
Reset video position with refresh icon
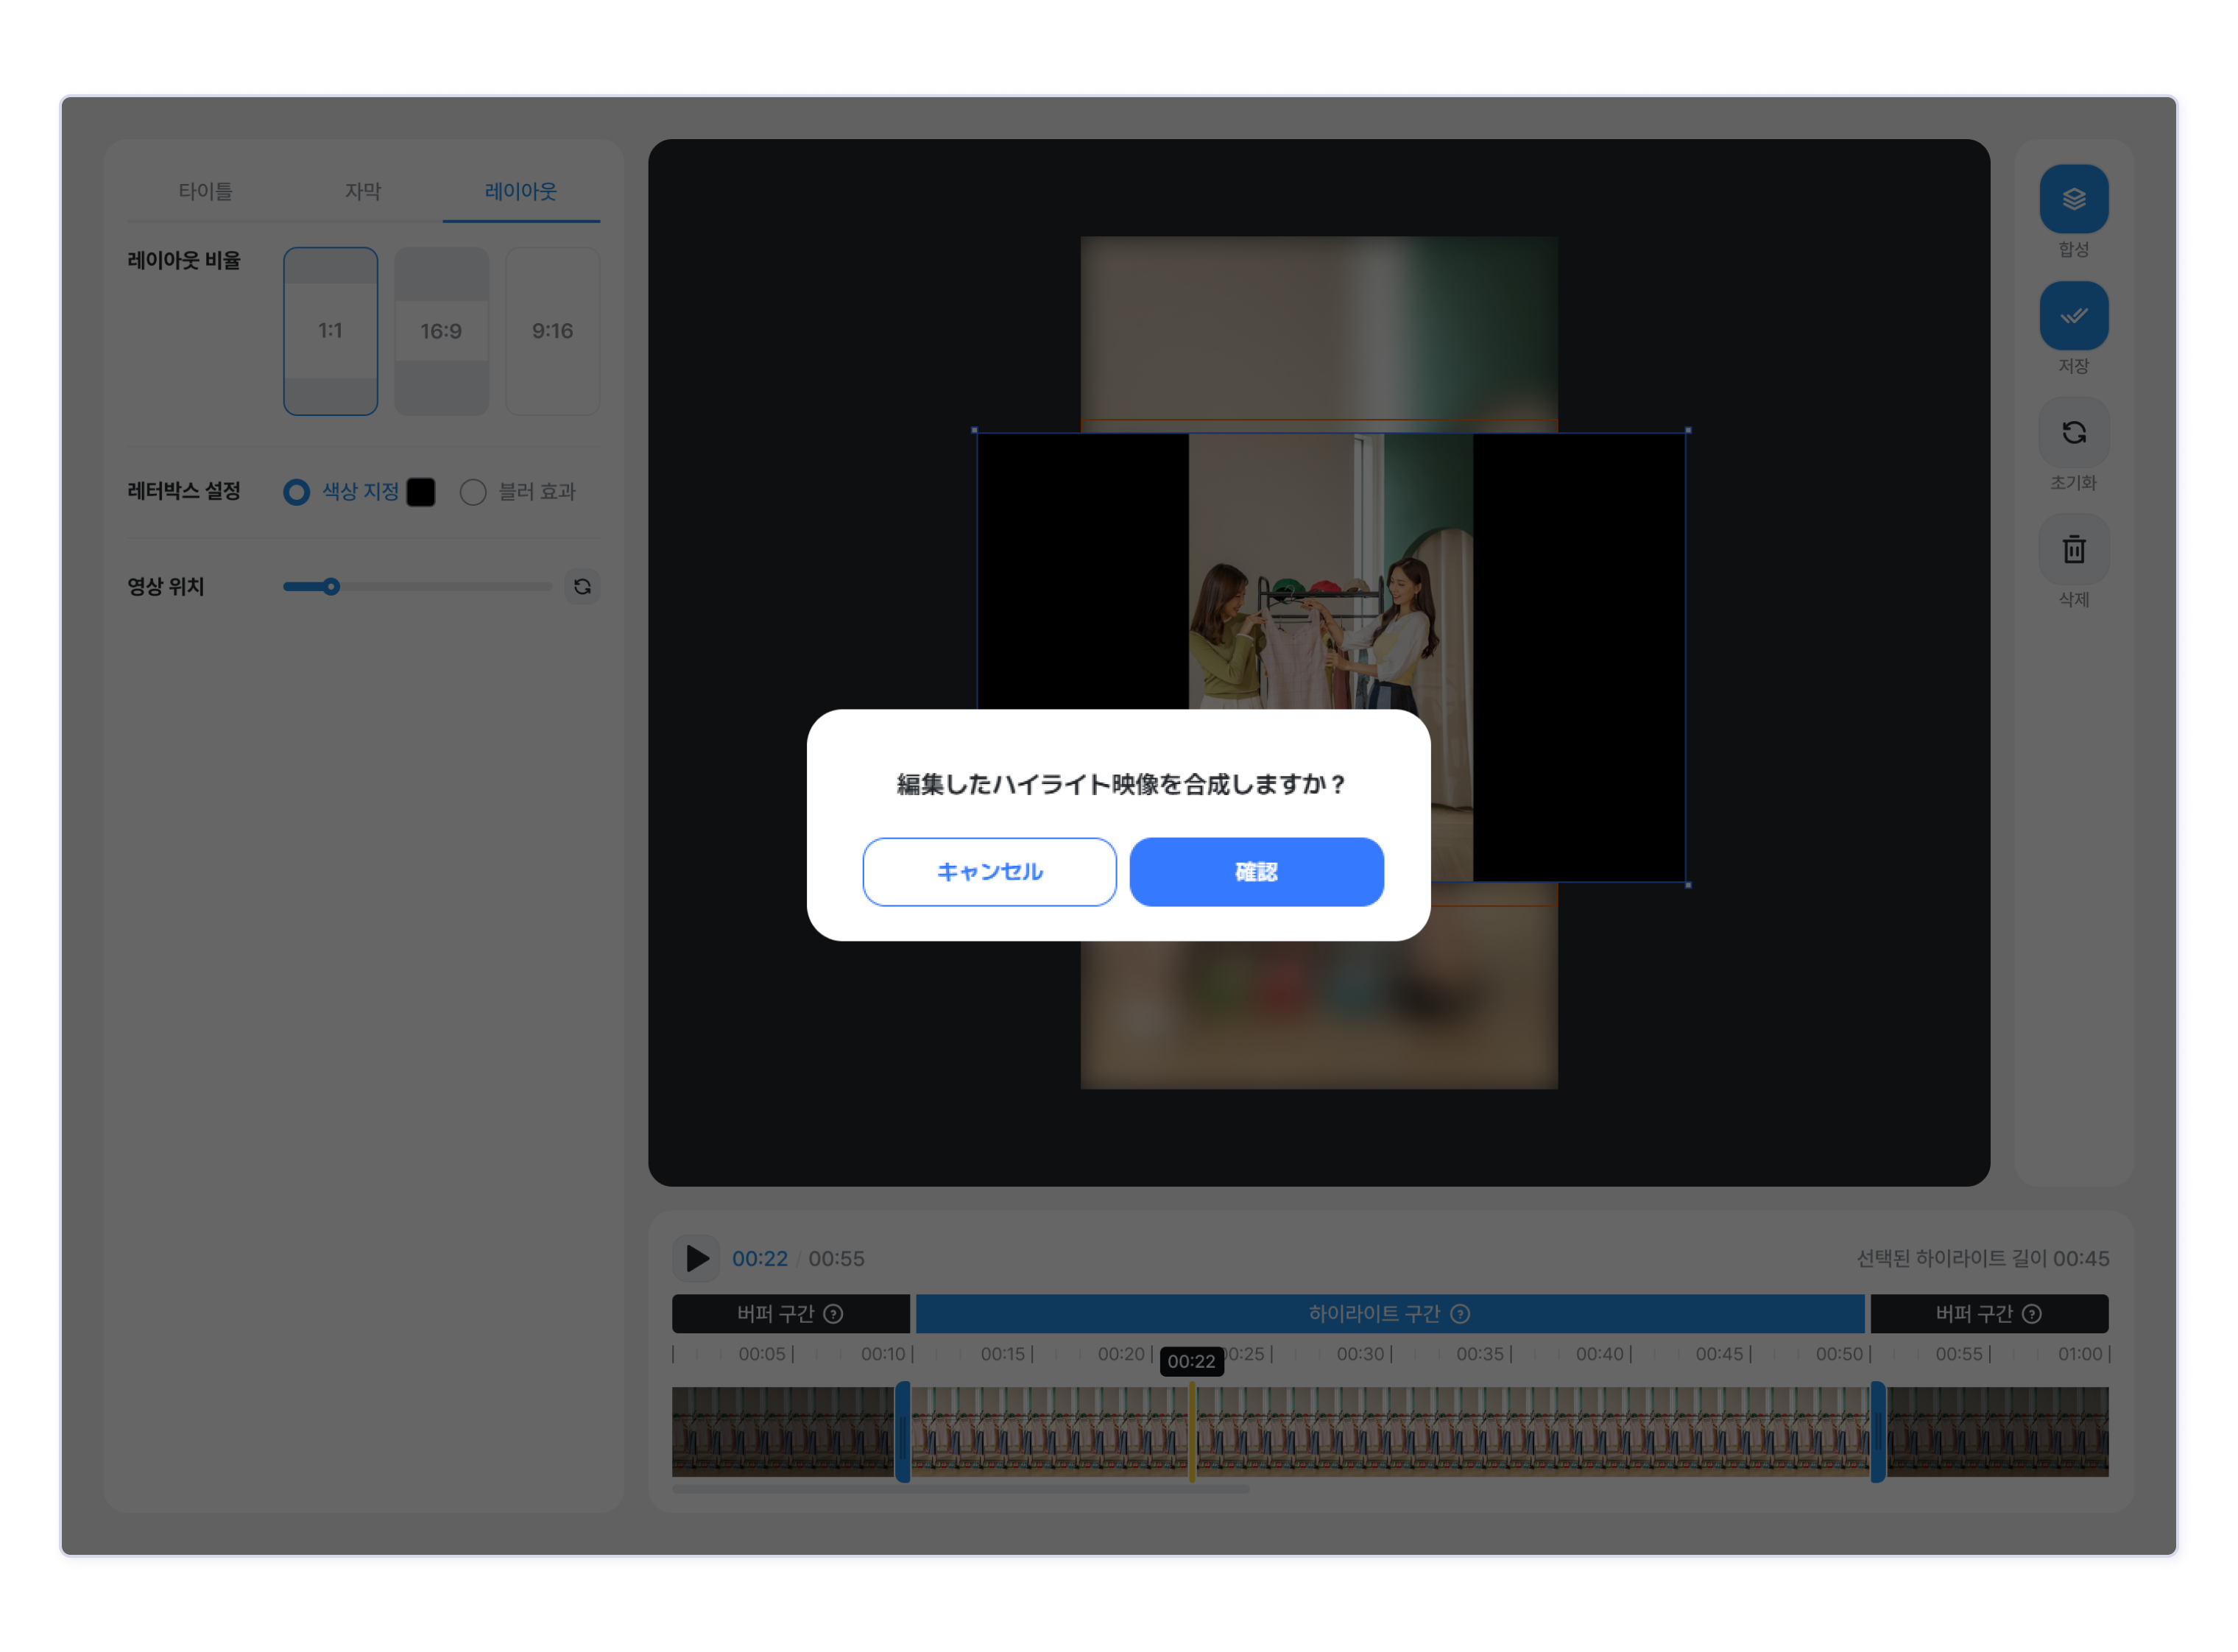pos(582,587)
